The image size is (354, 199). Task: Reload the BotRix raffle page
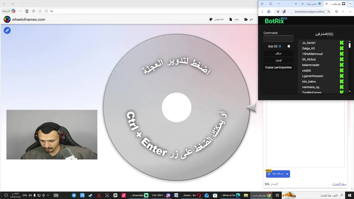337,12
